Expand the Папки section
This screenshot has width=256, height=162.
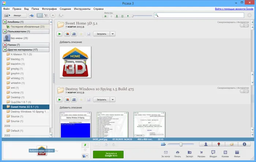[x=5, y=45]
